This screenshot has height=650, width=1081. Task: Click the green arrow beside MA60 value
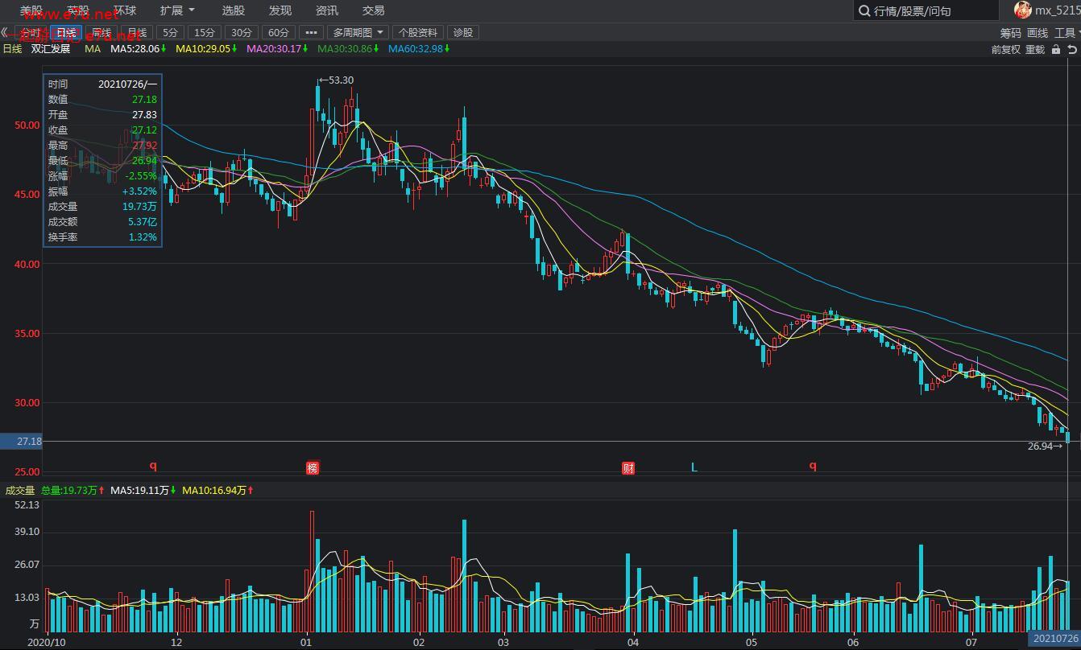[x=447, y=49]
